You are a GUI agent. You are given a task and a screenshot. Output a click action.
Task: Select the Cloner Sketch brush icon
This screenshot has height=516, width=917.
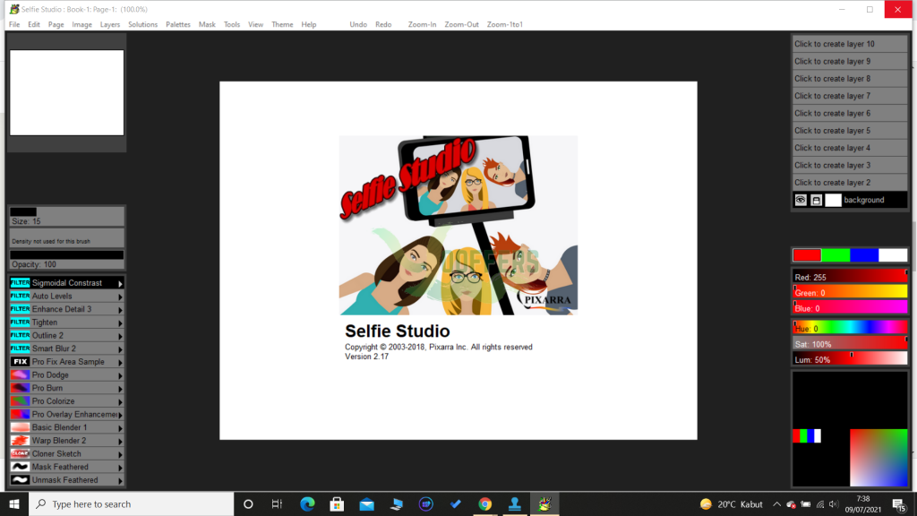click(20, 453)
